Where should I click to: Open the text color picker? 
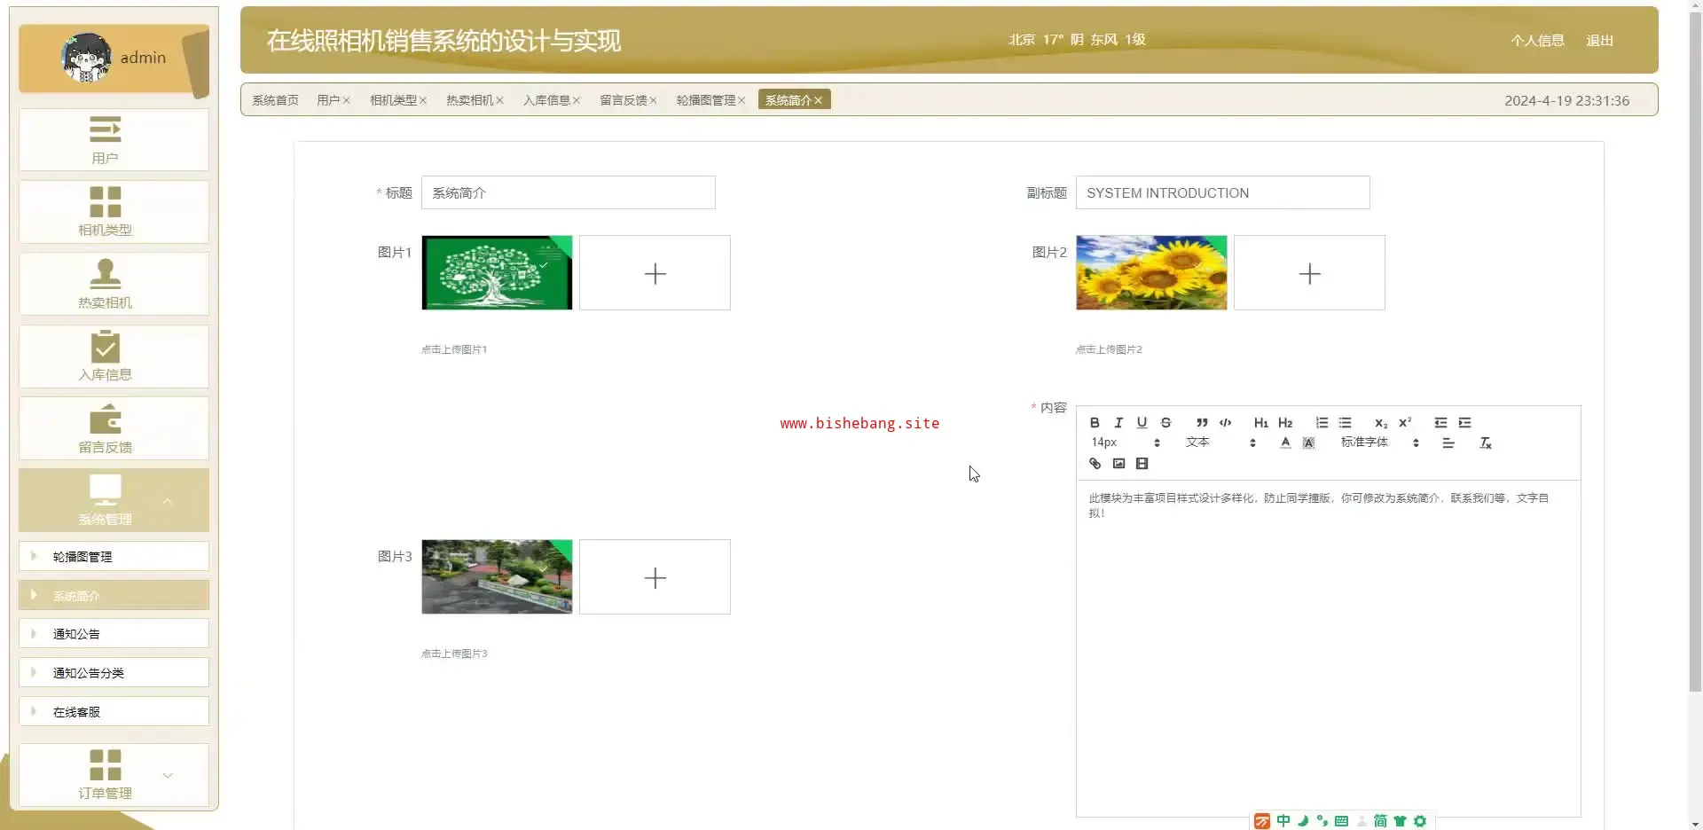click(x=1285, y=442)
